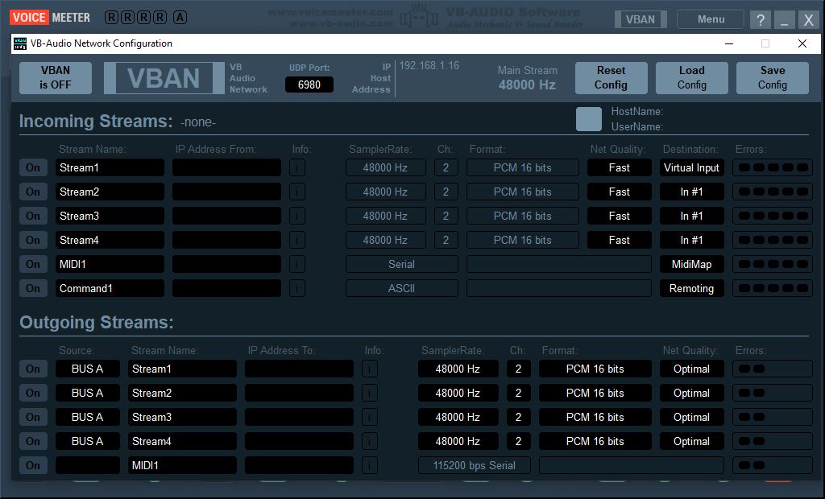
Task: Click VBAN button in Voicemeeter header
Action: pyautogui.click(x=641, y=19)
